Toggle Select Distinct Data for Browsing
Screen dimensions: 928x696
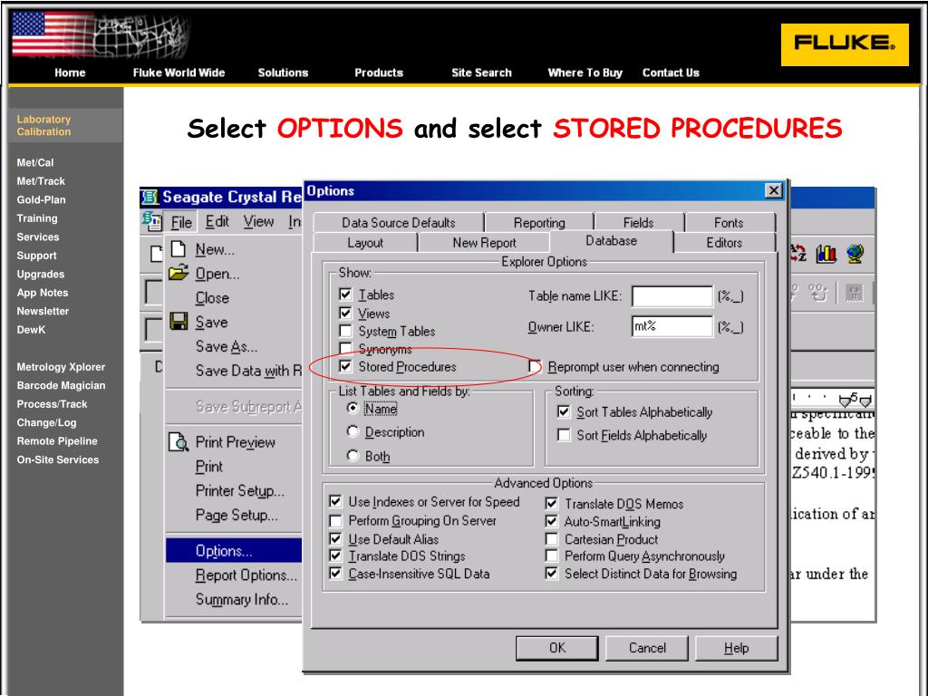[x=552, y=574]
